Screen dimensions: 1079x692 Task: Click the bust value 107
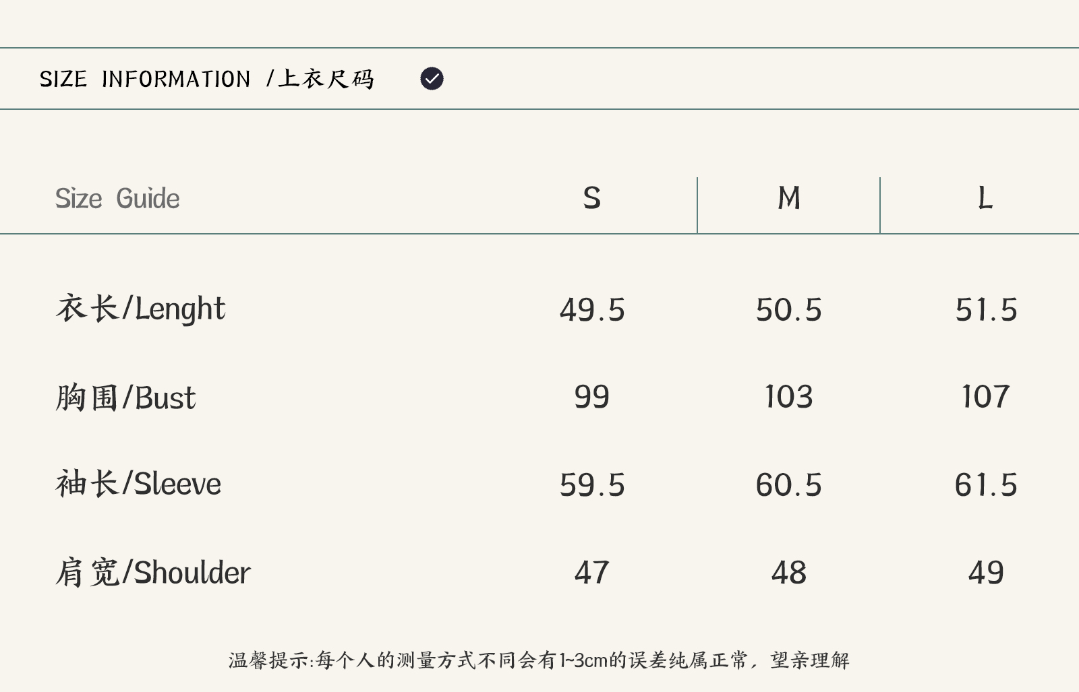pyautogui.click(x=986, y=397)
